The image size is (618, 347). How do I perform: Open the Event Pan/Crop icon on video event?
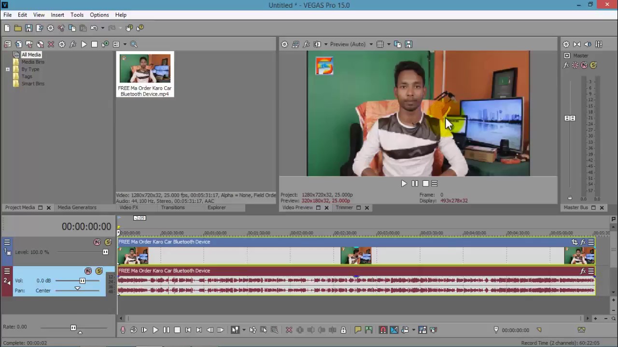pos(575,242)
